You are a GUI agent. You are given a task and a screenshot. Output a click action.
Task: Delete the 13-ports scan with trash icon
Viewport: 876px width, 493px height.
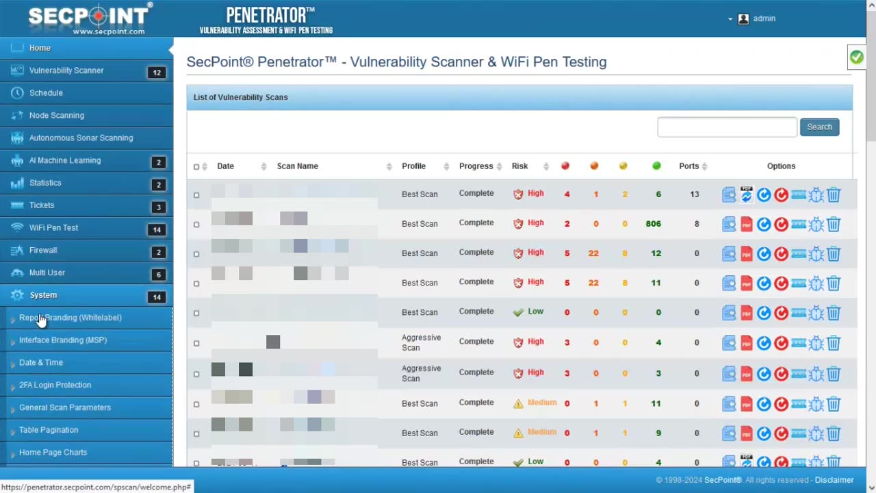pos(834,195)
